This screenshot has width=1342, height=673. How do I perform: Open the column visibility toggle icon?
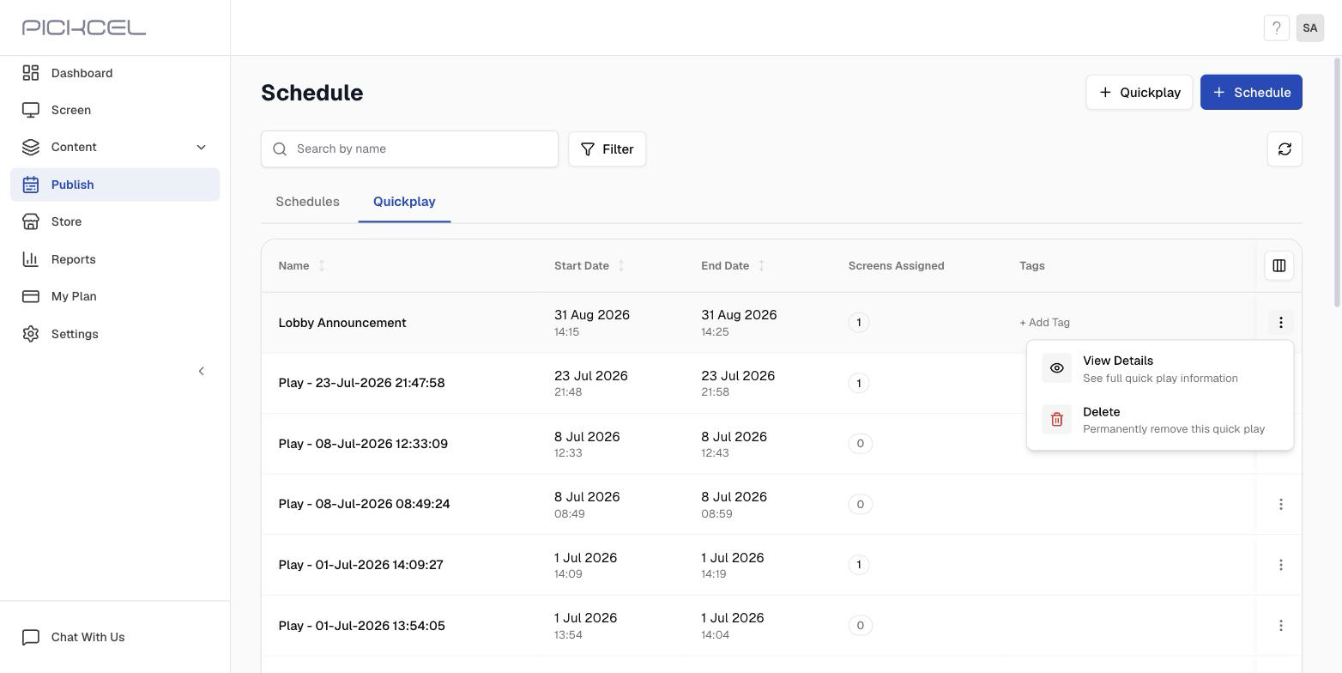(1279, 266)
